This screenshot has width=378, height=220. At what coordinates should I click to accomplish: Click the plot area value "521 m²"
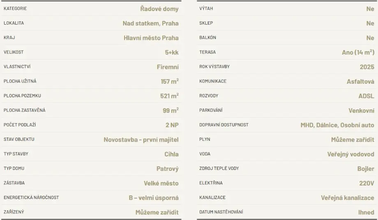click(169, 96)
